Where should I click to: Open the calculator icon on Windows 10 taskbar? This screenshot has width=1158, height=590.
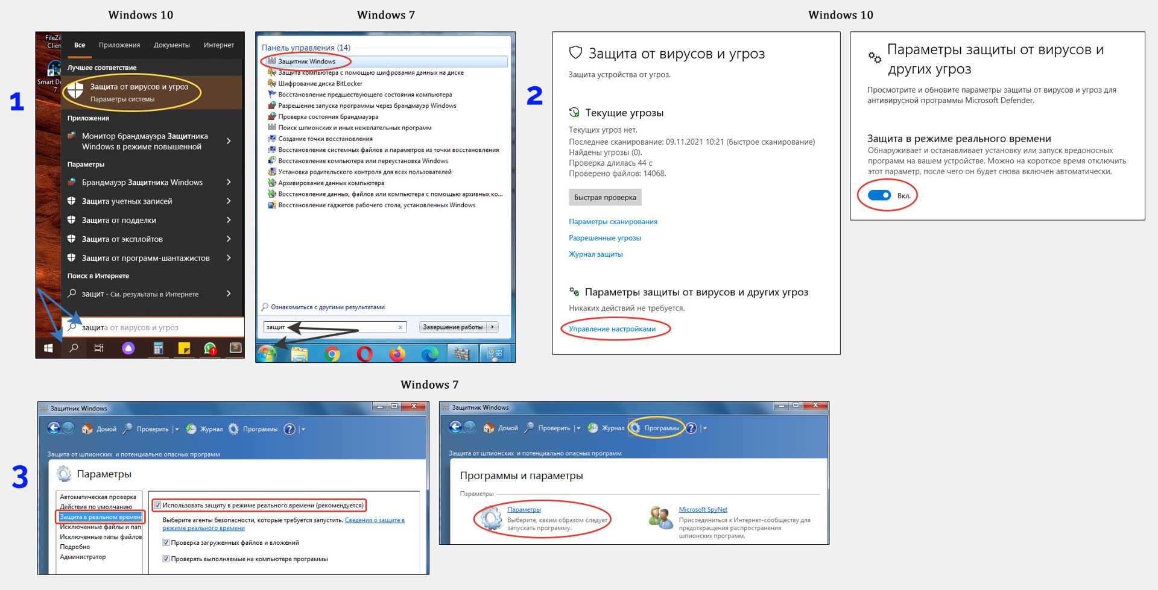coord(158,348)
